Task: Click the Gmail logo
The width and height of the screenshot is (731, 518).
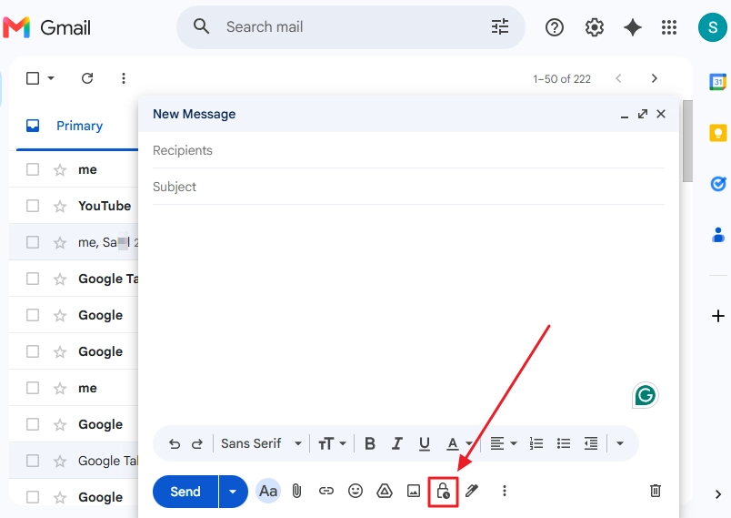Action: [46, 27]
